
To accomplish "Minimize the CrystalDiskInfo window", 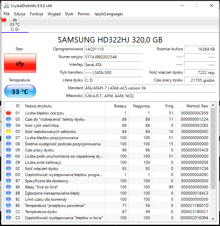I will 182,6.
